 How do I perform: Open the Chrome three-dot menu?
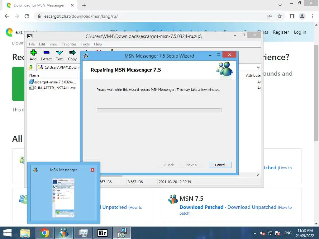pos(312,16)
